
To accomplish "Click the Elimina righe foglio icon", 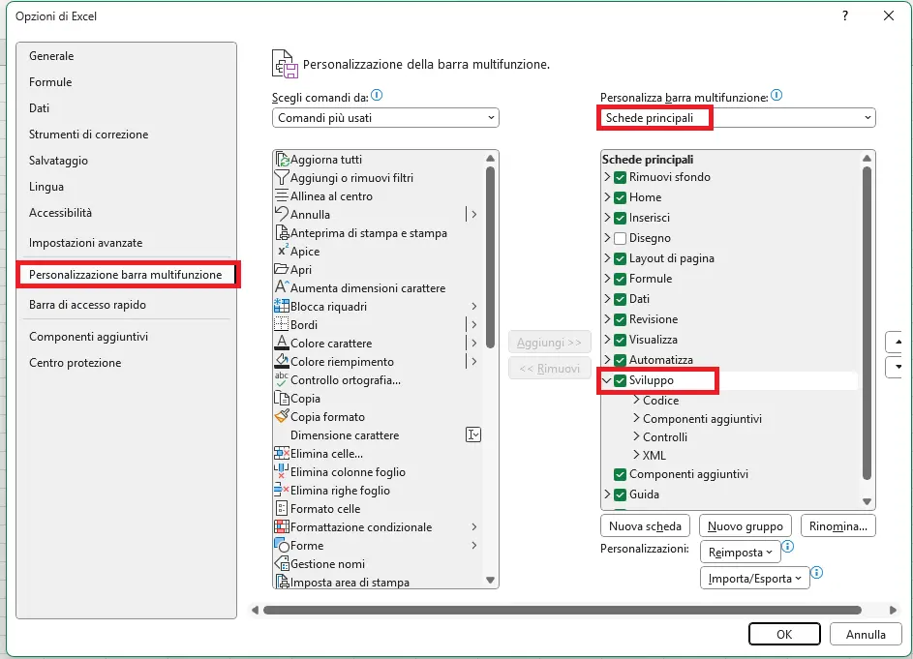I will 282,491.
